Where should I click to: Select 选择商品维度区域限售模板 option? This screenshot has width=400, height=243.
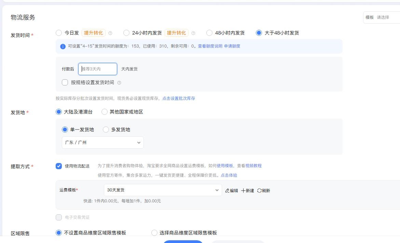[x=154, y=233]
